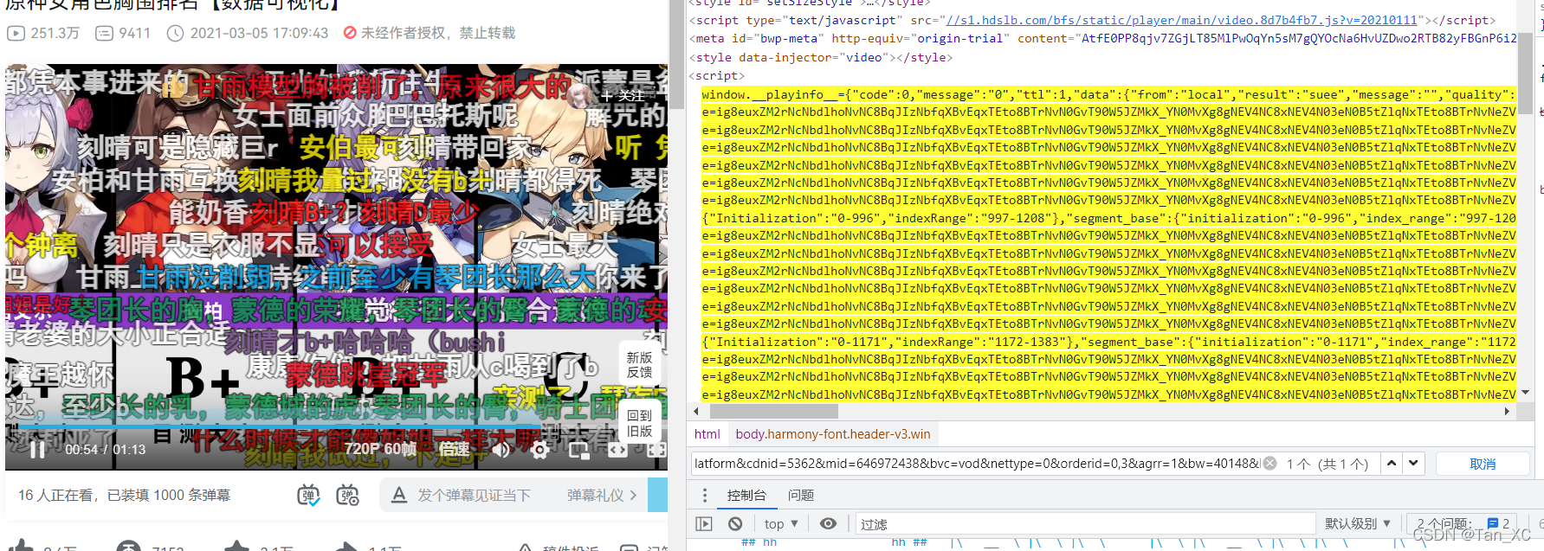Click 取消 to cancel search
The height and width of the screenshot is (551, 1544).
[1483, 465]
